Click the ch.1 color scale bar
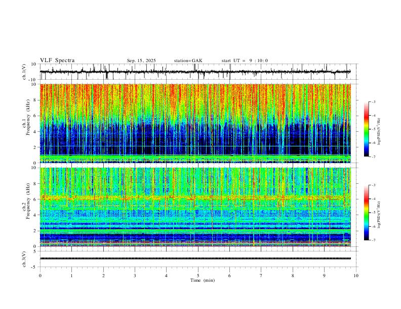This screenshot has width=401, height=309. coord(366,129)
